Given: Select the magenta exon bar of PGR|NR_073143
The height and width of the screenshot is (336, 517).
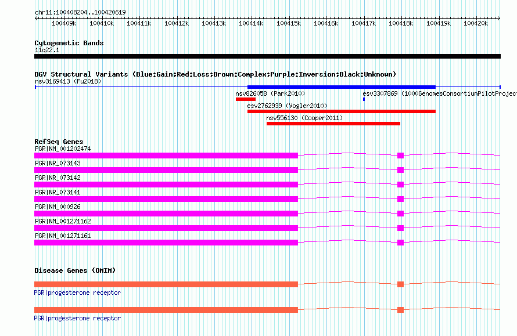Looking at the screenshot, I should (166, 170).
